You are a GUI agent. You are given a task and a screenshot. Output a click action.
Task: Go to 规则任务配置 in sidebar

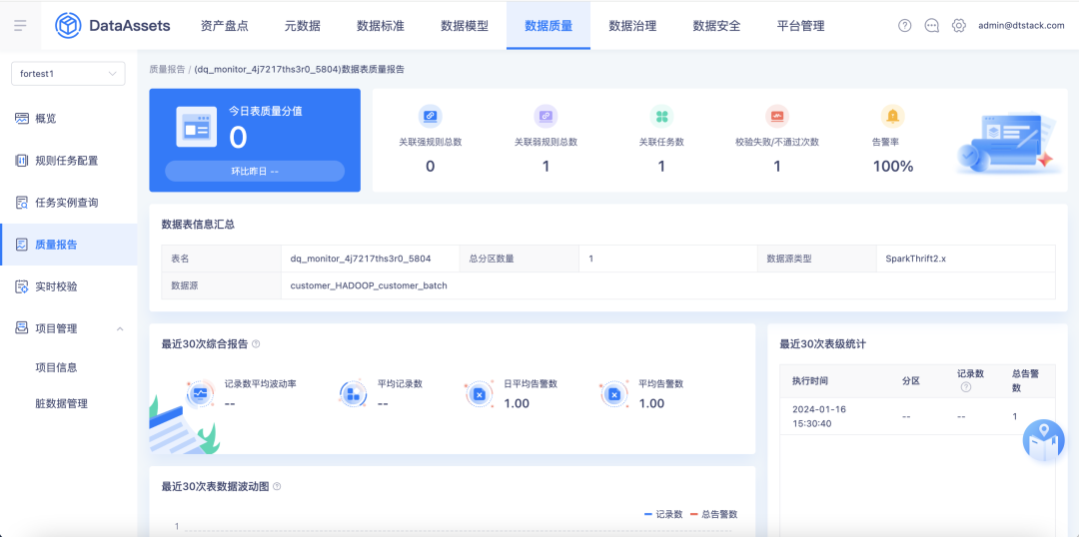click(x=66, y=161)
